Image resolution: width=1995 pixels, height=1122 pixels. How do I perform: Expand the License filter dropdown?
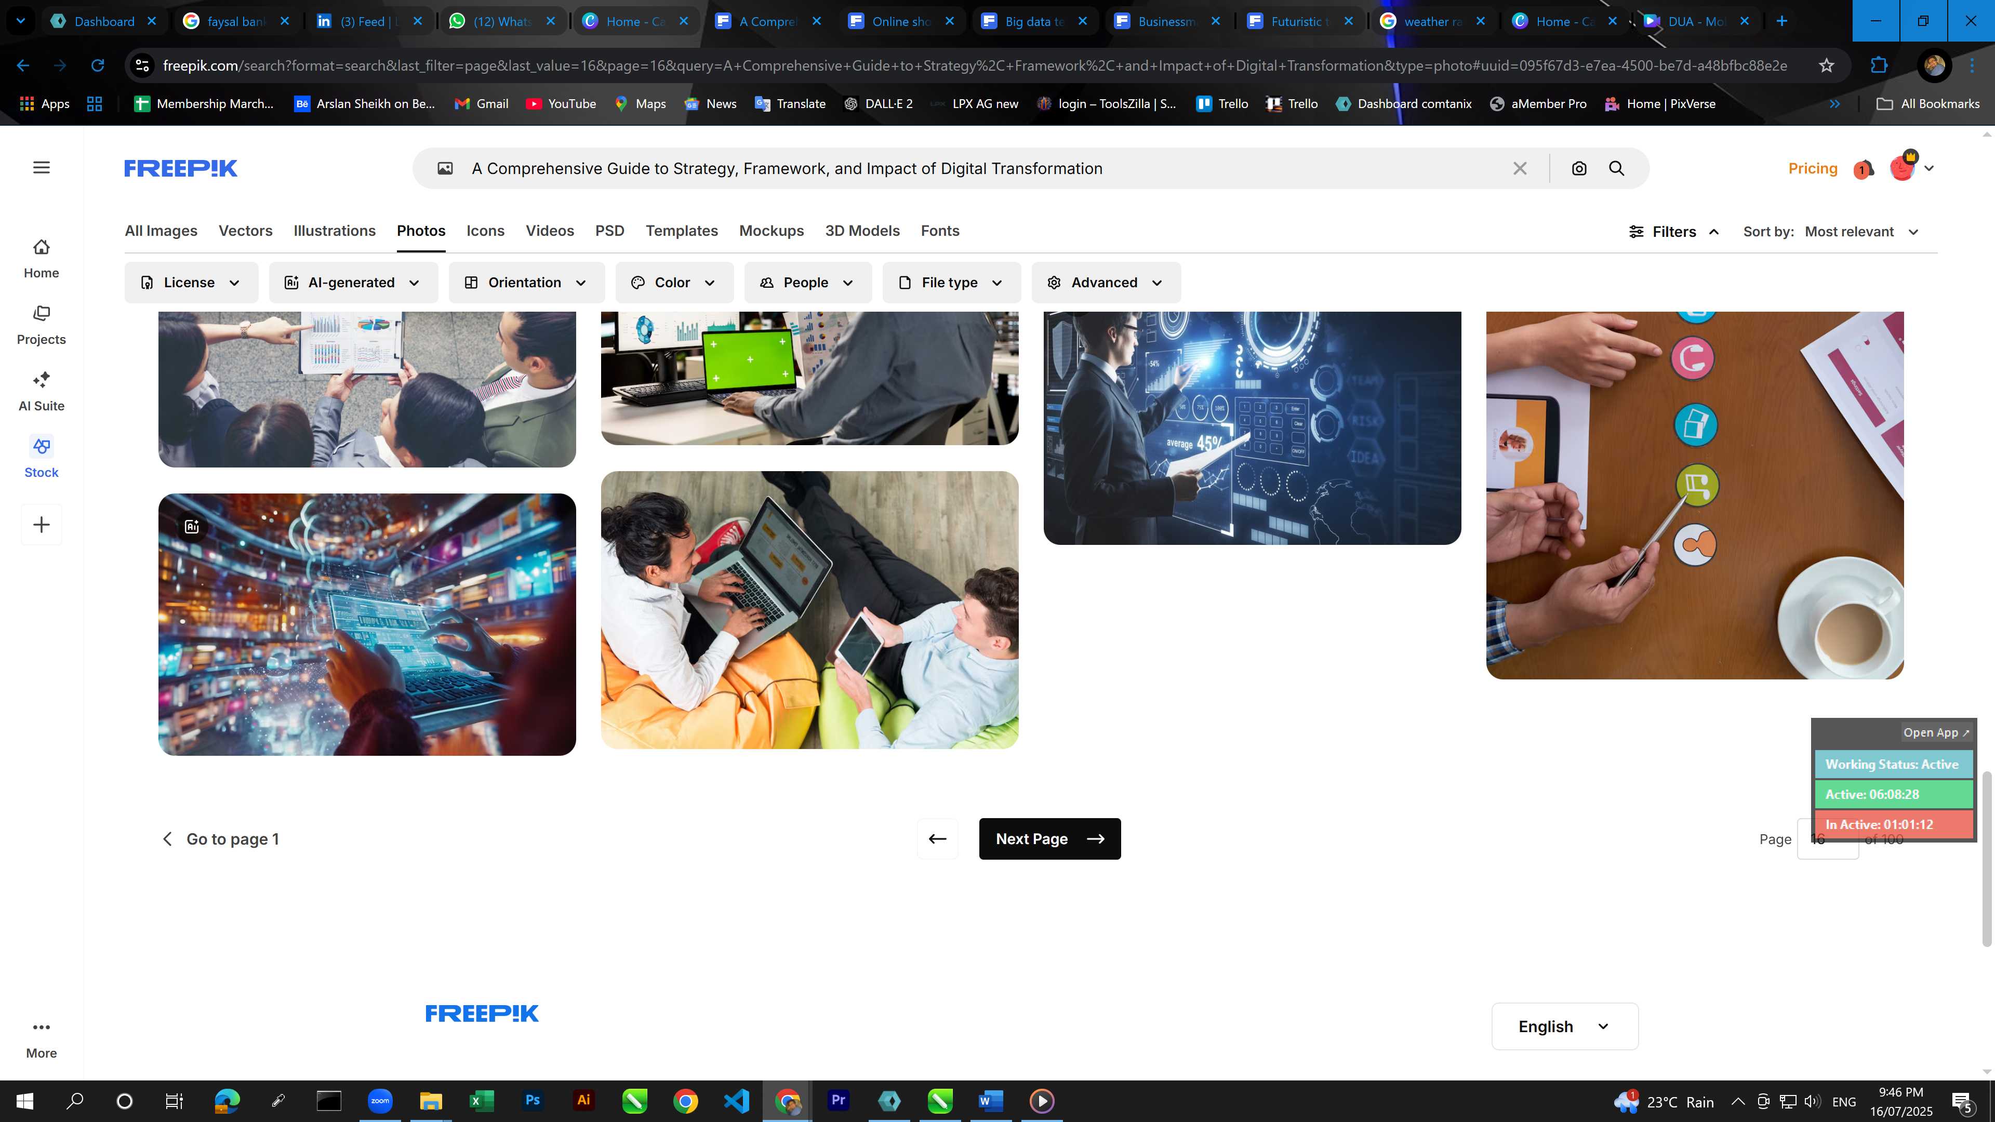pos(191,283)
